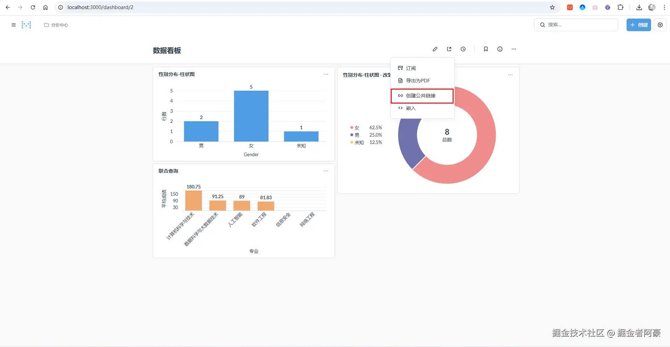Open the dashboard history clock icon
The width and height of the screenshot is (670, 347).
tap(463, 49)
